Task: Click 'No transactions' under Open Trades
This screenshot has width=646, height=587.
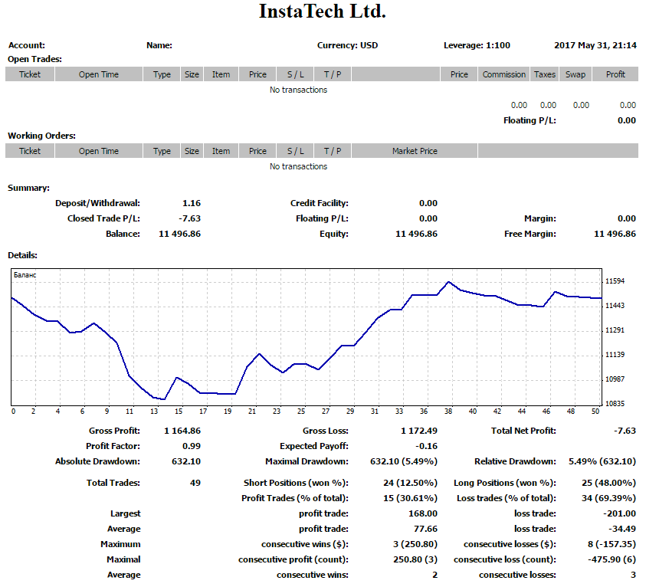Action: (x=298, y=90)
